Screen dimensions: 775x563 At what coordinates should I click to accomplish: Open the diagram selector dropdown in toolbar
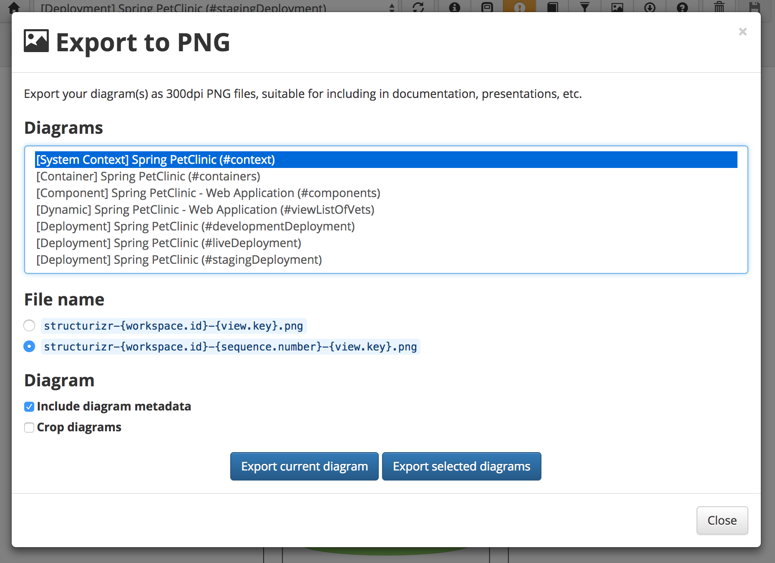pyautogui.click(x=217, y=7)
